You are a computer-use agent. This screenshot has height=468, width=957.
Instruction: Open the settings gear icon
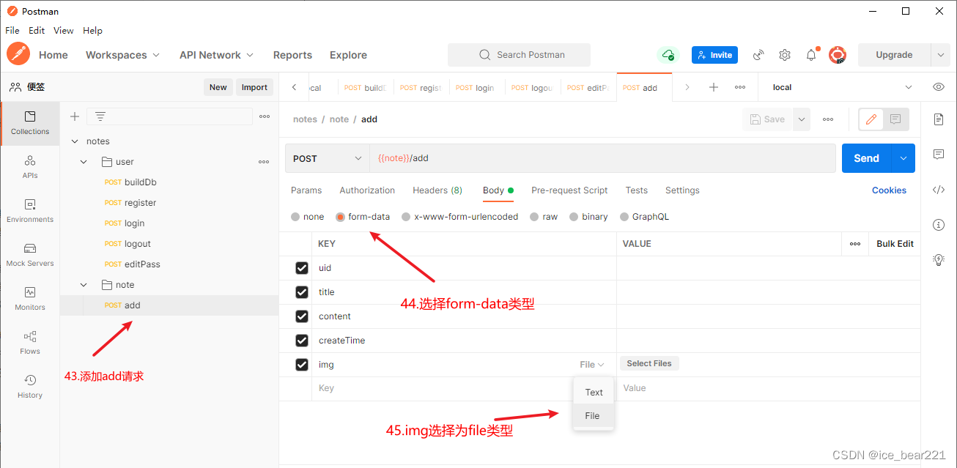click(785, 55)
